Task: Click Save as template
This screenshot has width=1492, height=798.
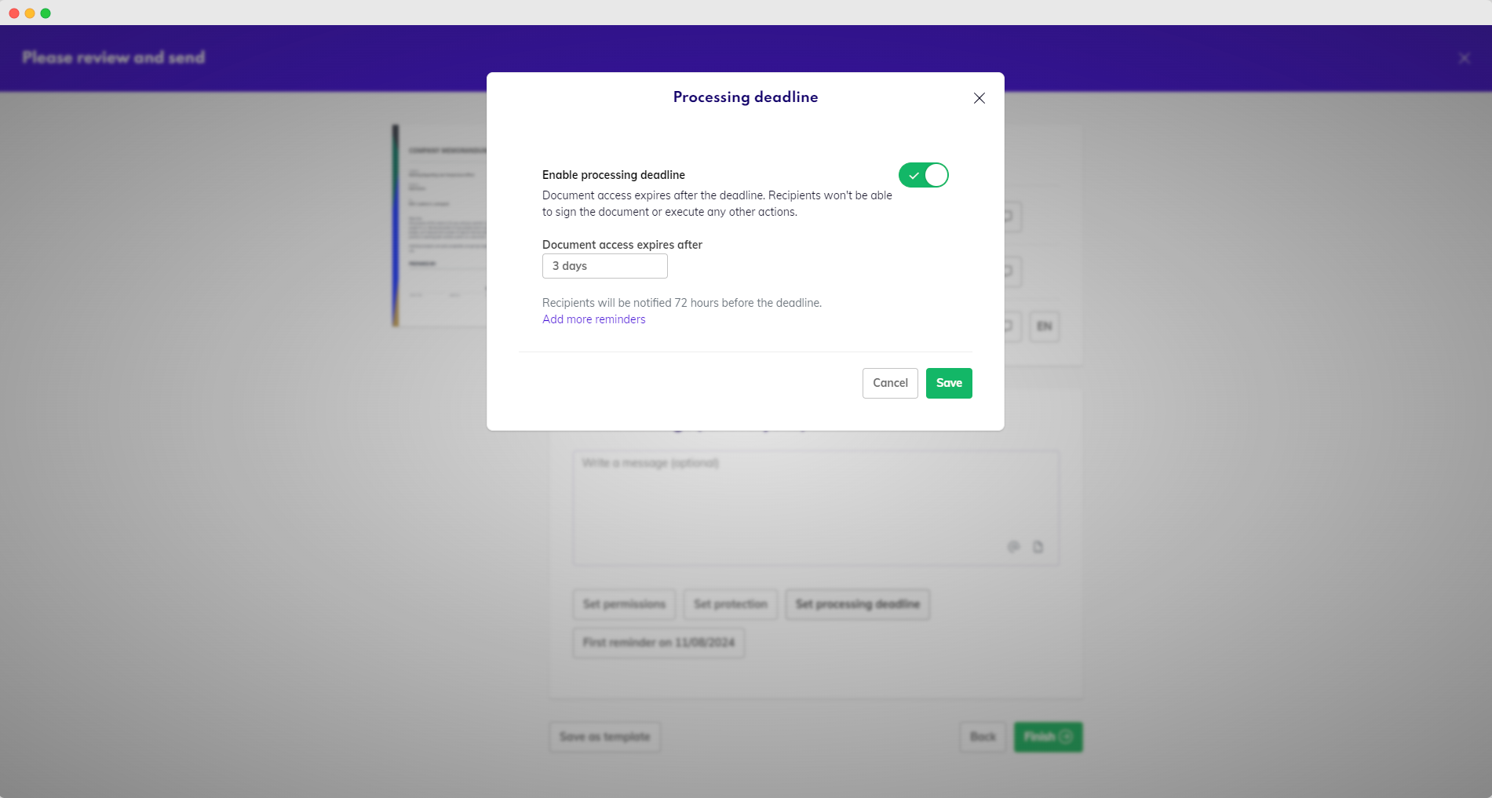Action: point(604,737)
